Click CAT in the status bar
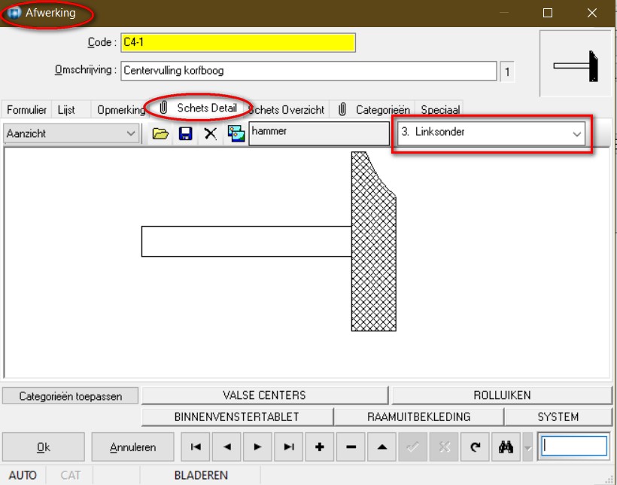The image size is (617, 485). click(x=70, y=475)
